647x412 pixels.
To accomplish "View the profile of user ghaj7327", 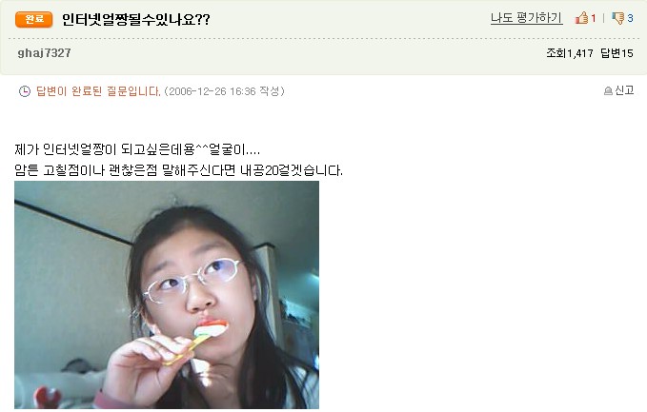I will coord(44,52).
